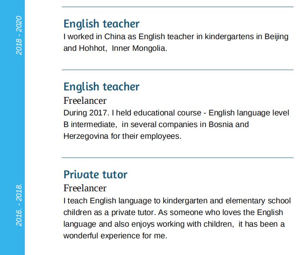Click "Freelancer" under second English teacher heading

[85, 100]
